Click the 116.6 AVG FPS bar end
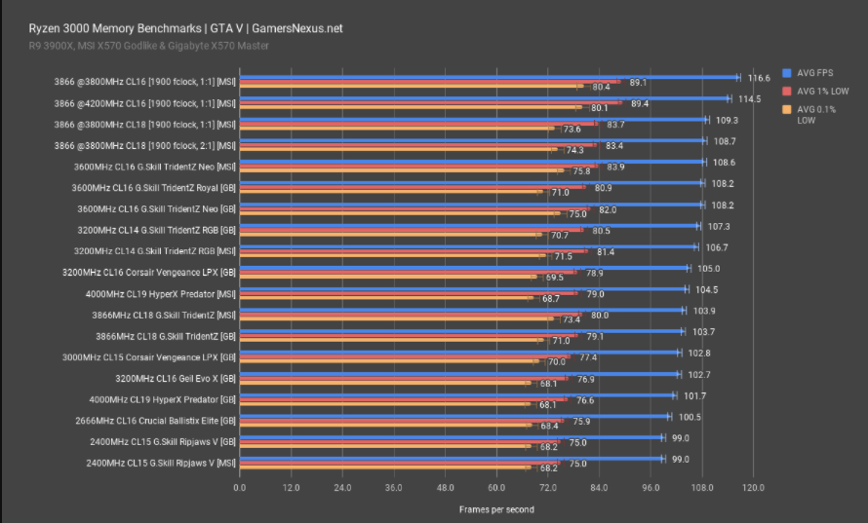Image resolution: width=868 pixels, height=523 pixels. (x=737, y=77)
